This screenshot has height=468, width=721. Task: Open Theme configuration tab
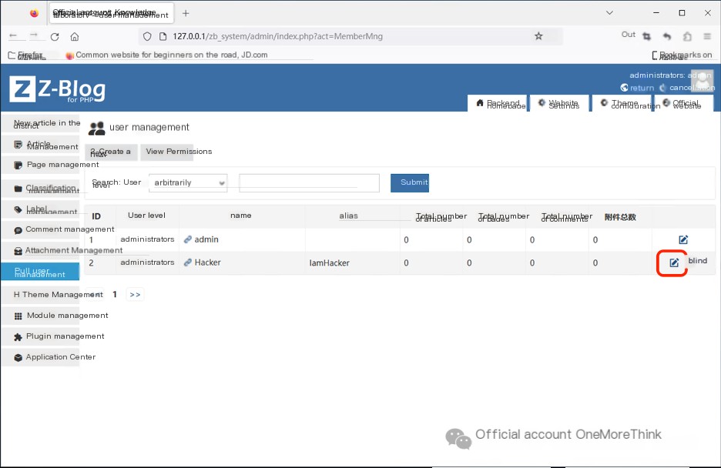[621, 103]
